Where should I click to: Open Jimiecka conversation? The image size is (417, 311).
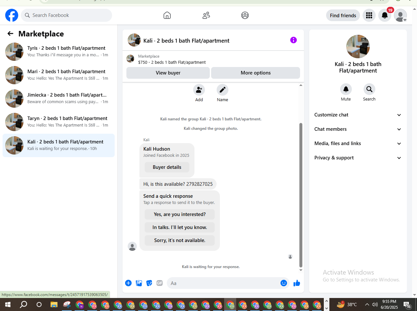59,99
